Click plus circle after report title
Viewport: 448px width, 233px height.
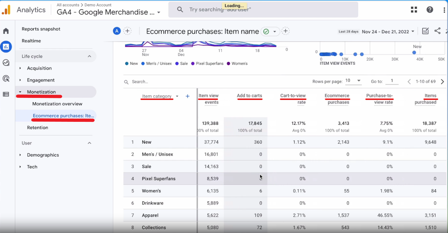285,31
